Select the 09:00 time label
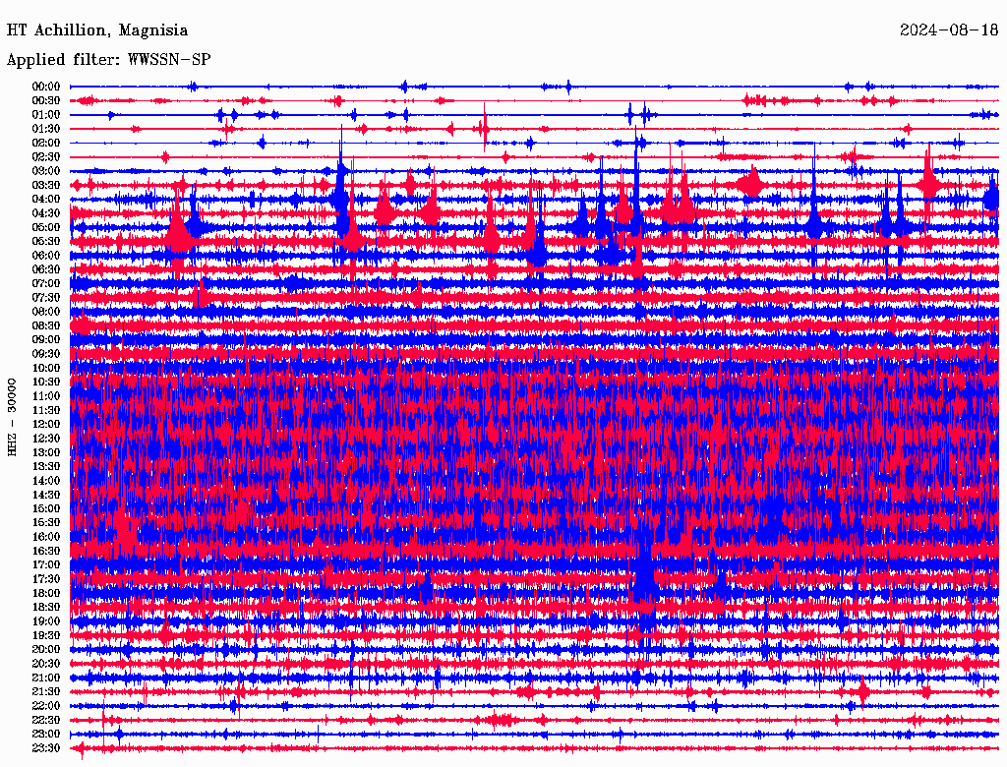Viewport: 1007px width, 767px height. 45,340
